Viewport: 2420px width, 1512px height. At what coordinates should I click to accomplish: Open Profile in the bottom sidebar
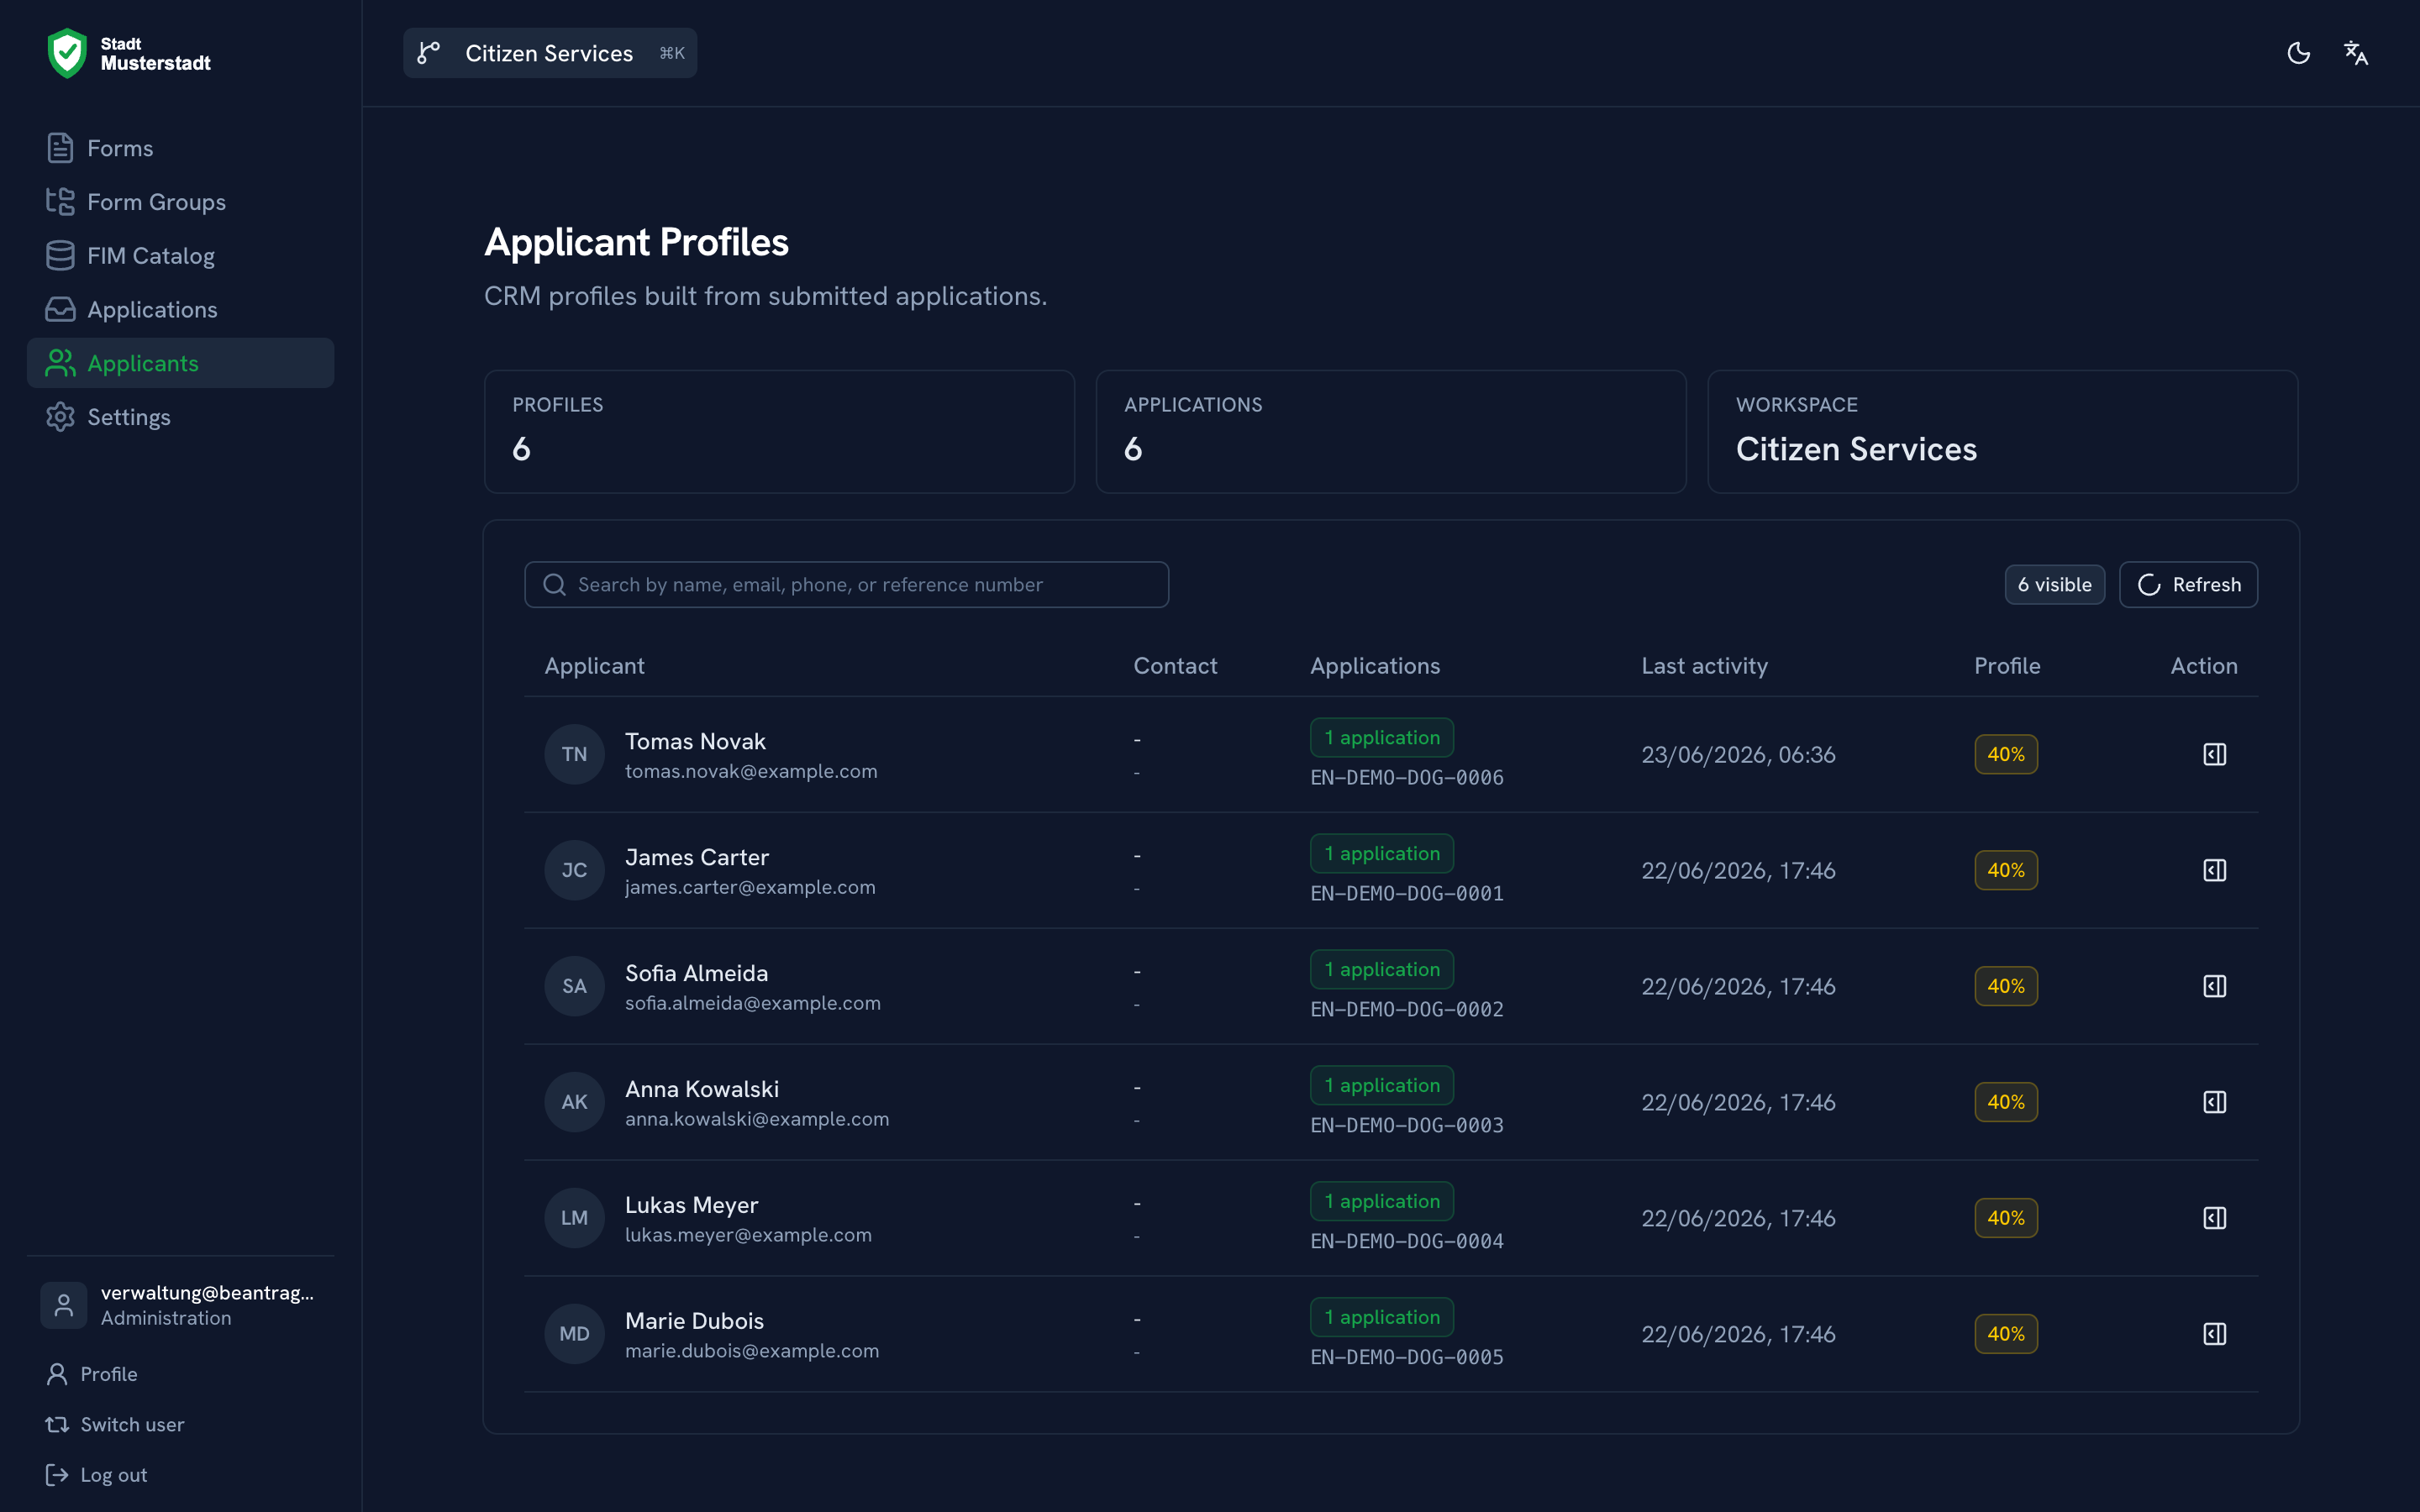pyautogui.click(x=92, y=1374)
